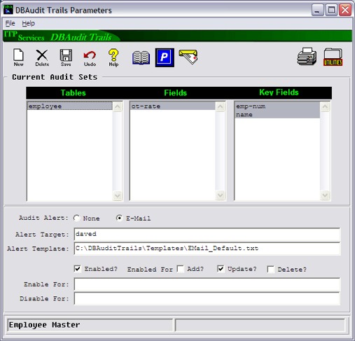The image size is (355, 341).
Task: Open the Help menu
Action: 28,23
